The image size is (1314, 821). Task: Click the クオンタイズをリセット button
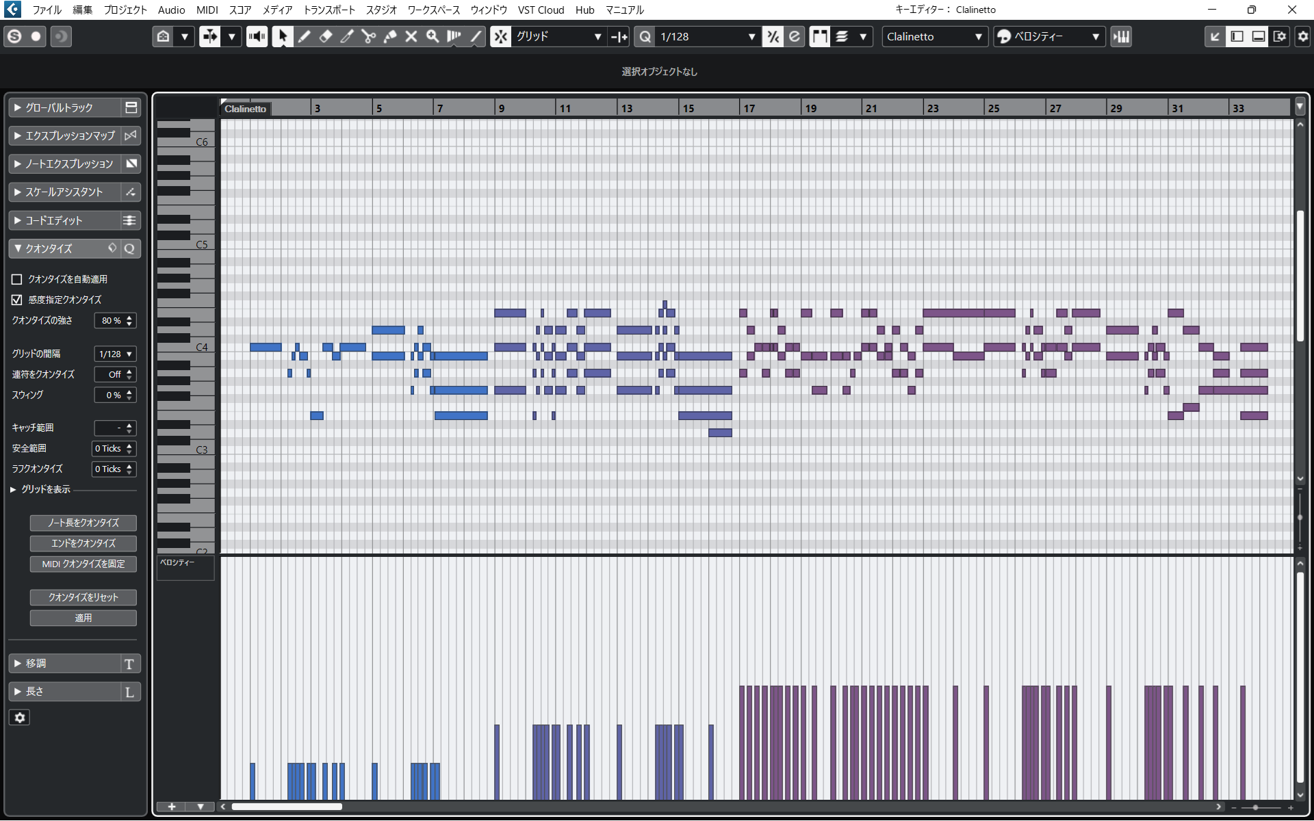tap(83, 597)
